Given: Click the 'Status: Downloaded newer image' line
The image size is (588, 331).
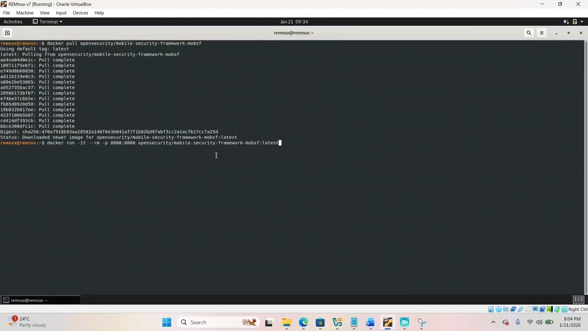Looking at the screenshot, I should click(119, 137).
